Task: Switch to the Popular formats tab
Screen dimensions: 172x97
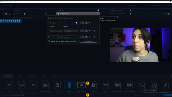Action: [x=8, y=76]
